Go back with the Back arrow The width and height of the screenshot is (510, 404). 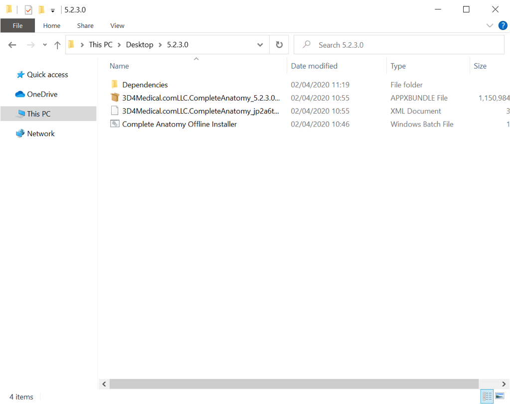point(12,45)
